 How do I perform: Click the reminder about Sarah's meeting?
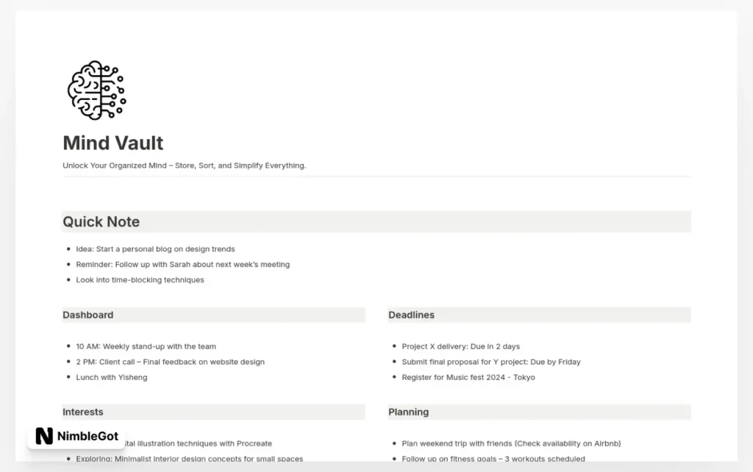(182, 265)
